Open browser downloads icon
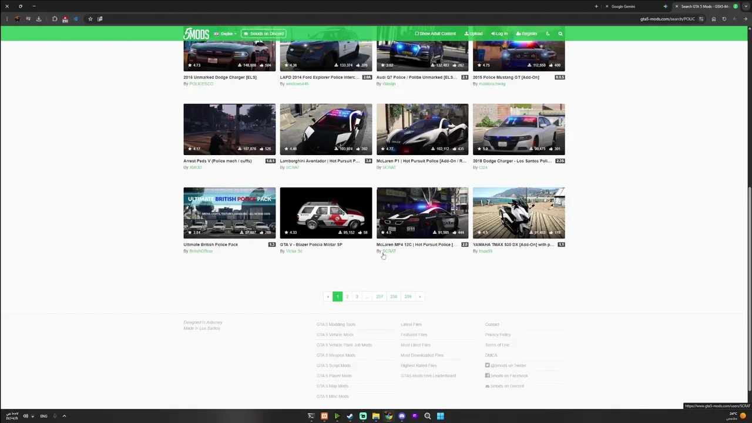 click(39, 19)
